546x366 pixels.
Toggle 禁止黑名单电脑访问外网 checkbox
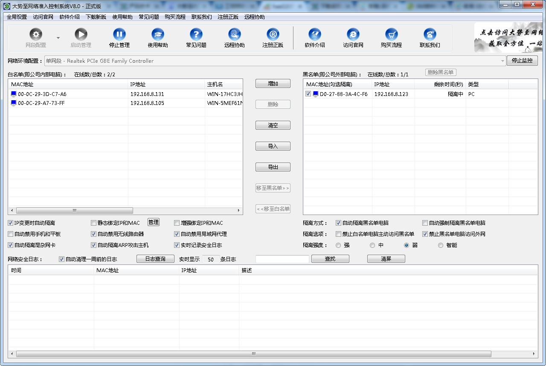[x=425, y=234]
